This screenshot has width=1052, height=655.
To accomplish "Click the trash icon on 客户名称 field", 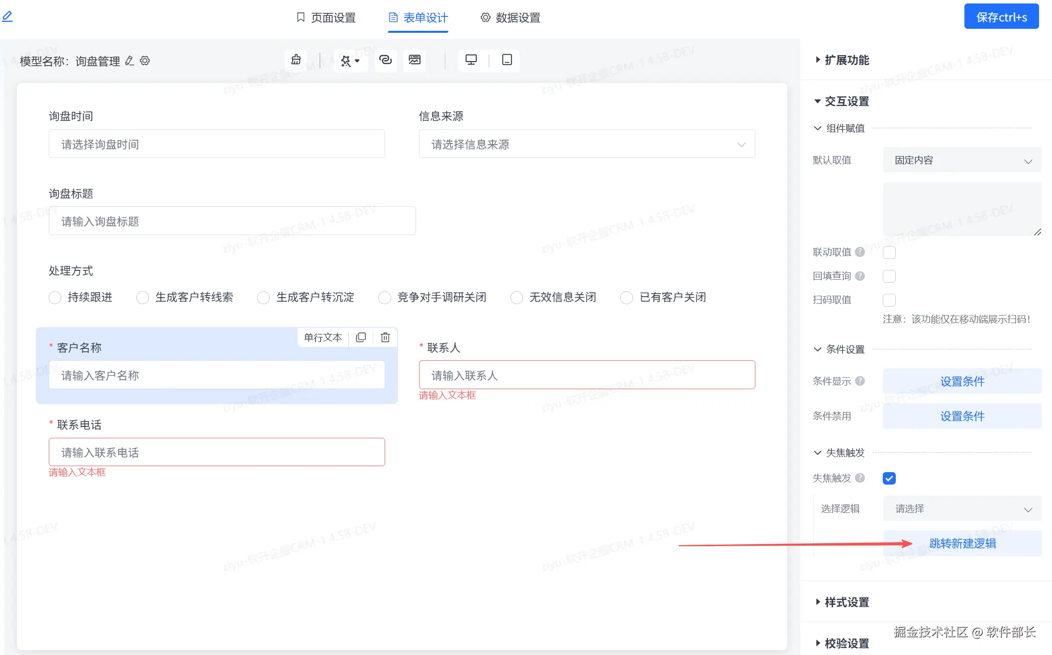I will click(385, 337).
